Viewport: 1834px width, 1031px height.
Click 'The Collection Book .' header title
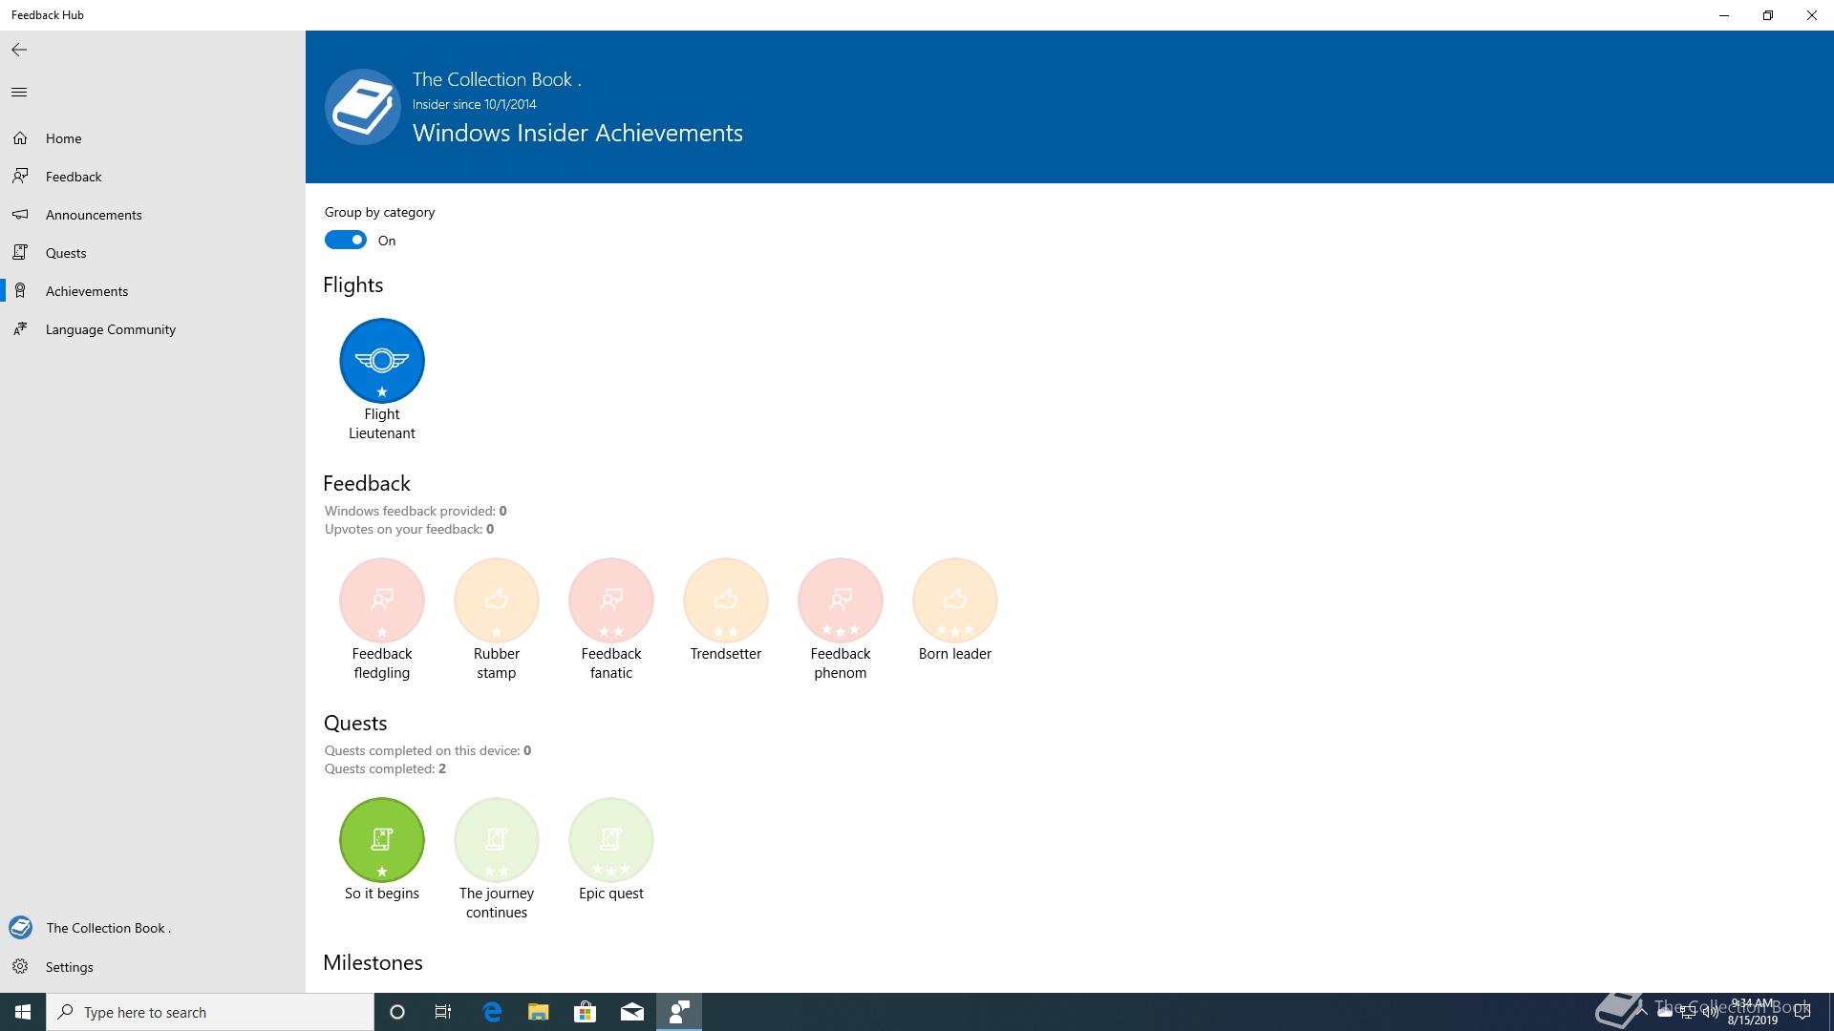[x=497, y=79]
